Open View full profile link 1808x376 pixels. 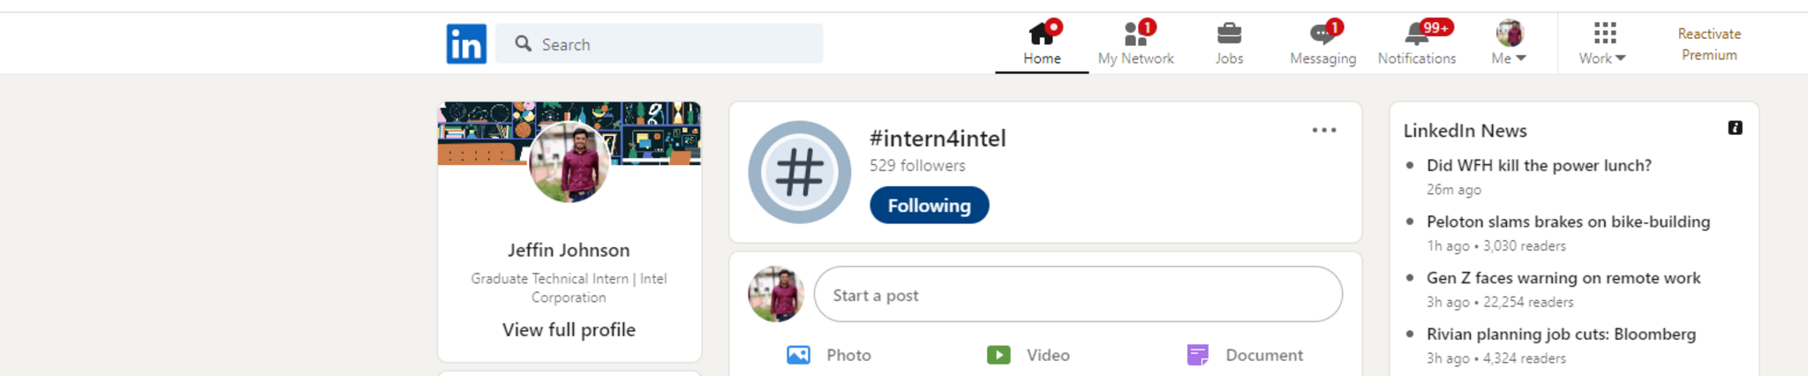569,330
